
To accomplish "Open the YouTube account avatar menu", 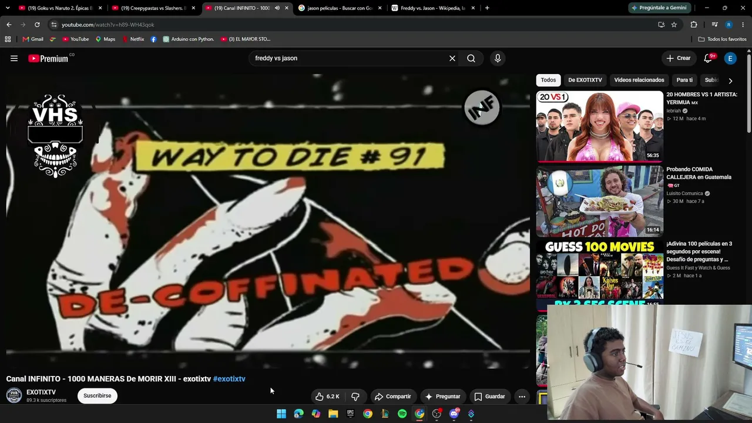I will click(730, 58).
